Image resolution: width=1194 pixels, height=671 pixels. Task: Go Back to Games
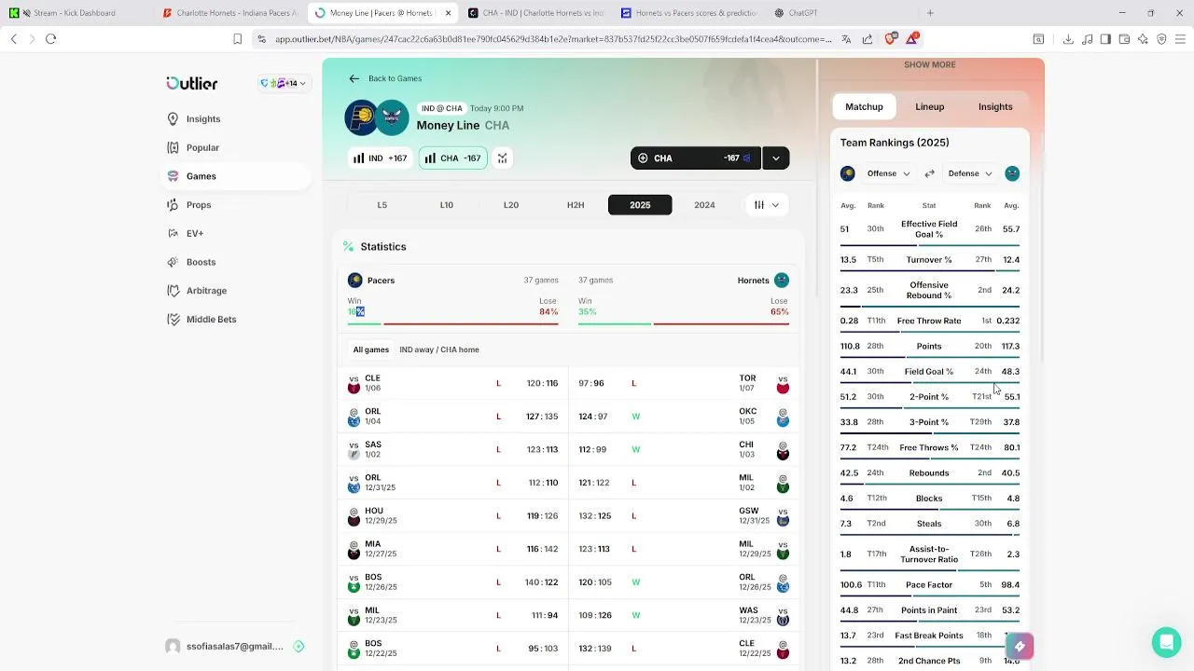385,78
